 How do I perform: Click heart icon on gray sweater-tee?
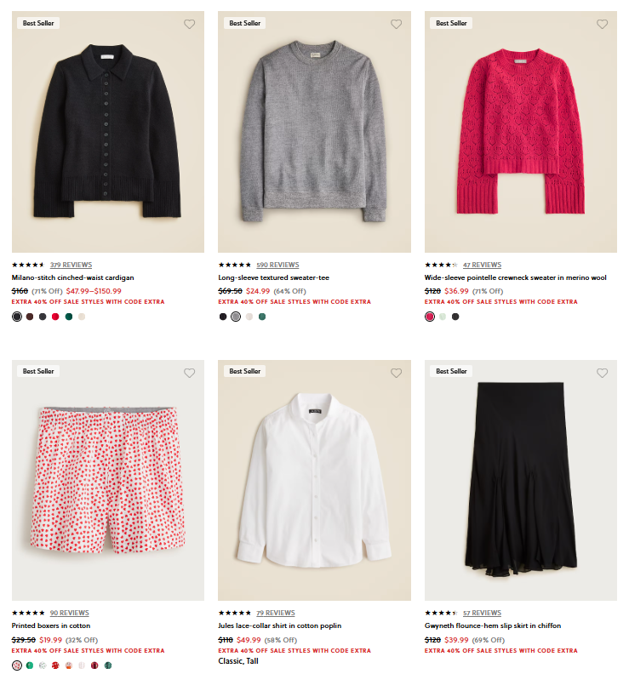(397, 24)
